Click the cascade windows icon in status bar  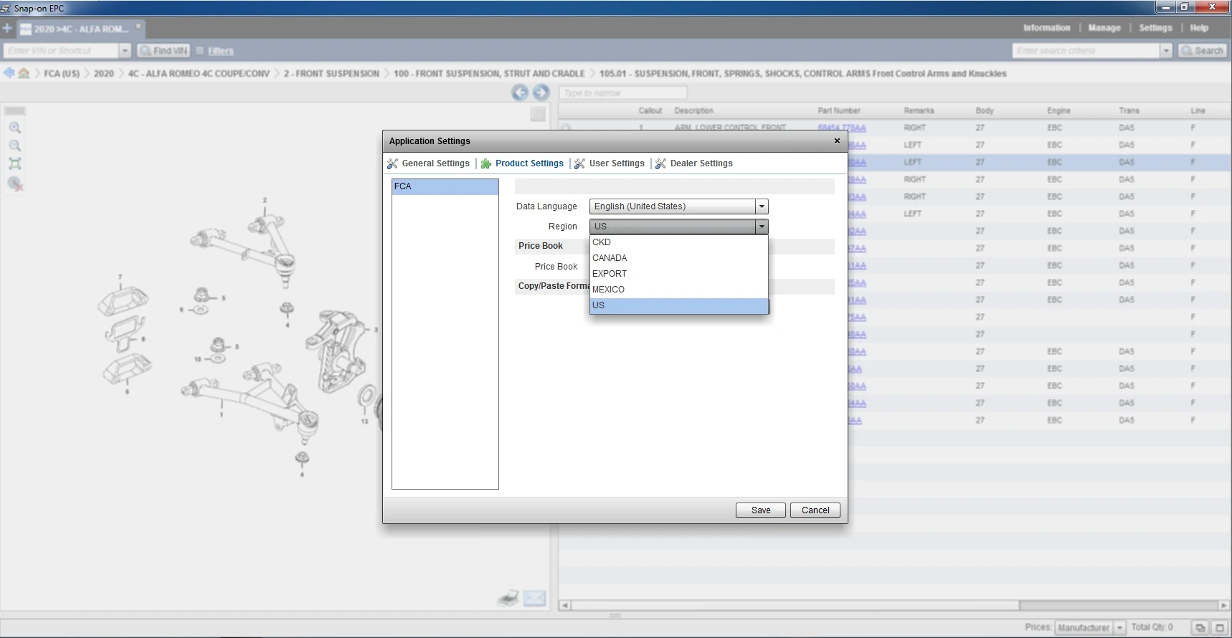1200,628
